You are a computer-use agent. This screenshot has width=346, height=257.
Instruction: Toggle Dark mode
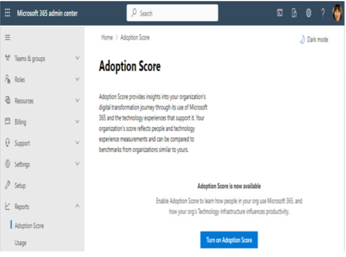click(x=314, y=39)
